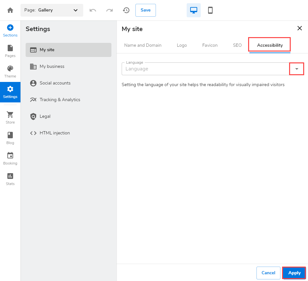Open Stats chart in sidebar
Viewport: 308px width, 281px height.
pyautogui.click(x=10, y=179)
